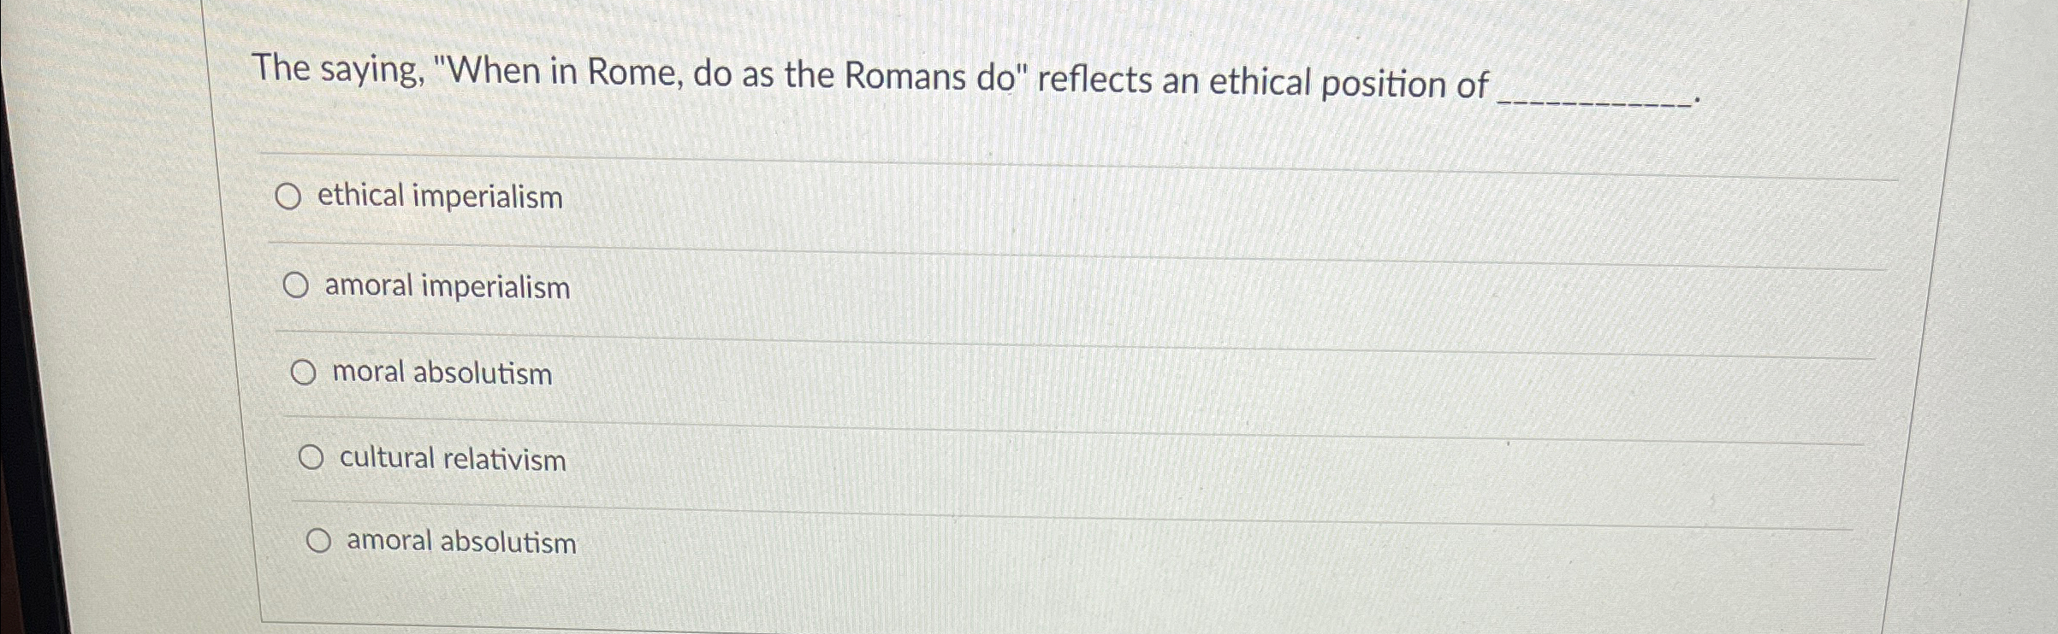2058x634 pixels.
Task: Select the moral absolutism radio button
Action: tap(305, 371)
